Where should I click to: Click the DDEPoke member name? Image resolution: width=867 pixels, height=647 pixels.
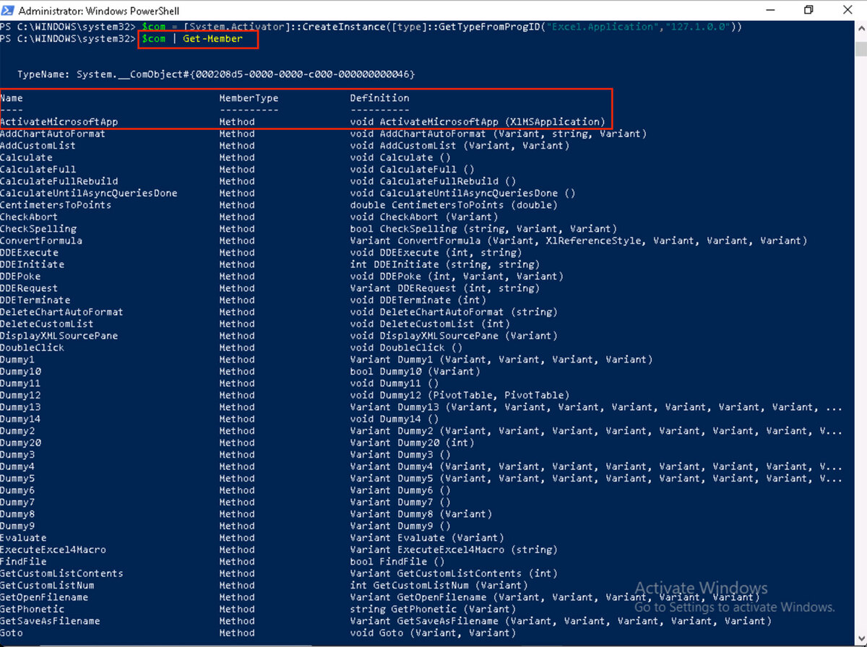20,276
